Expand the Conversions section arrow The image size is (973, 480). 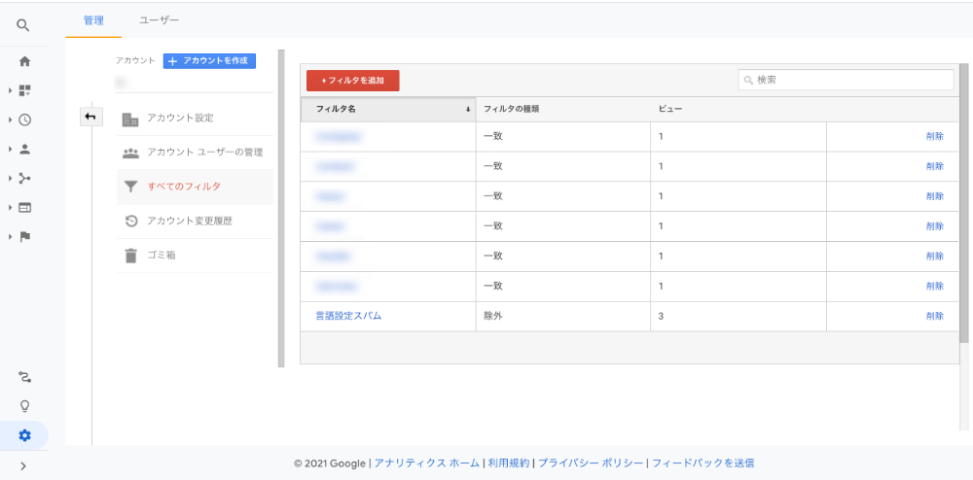[11, 236]
